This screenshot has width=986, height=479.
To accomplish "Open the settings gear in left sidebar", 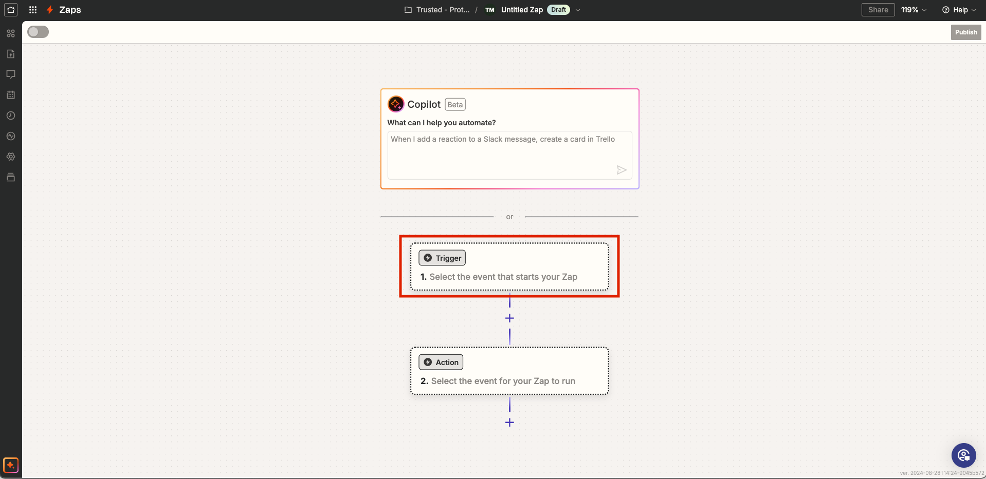I will coord(11,157).
